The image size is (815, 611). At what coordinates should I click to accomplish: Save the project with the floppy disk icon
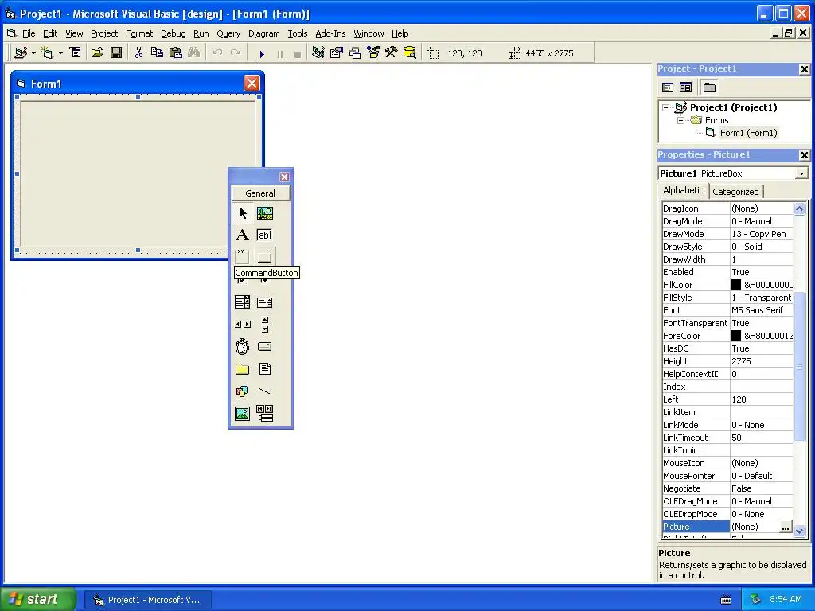point(116,53)
